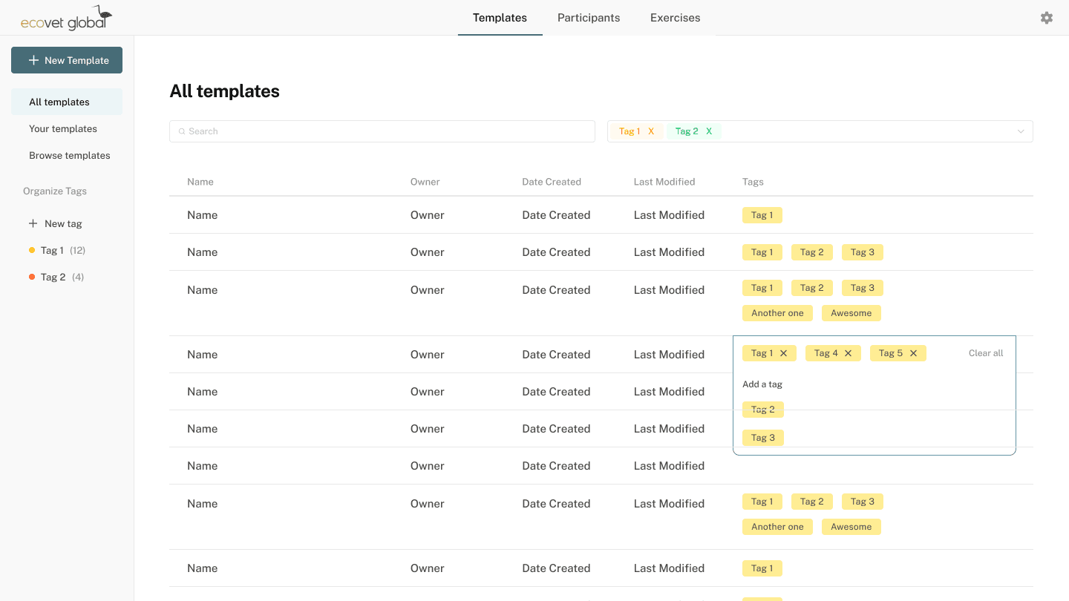Click the Organize Tags sidebar label
Image resolution: width=1069 pixels, height=601 pixels.
click(x=55, y=191)
